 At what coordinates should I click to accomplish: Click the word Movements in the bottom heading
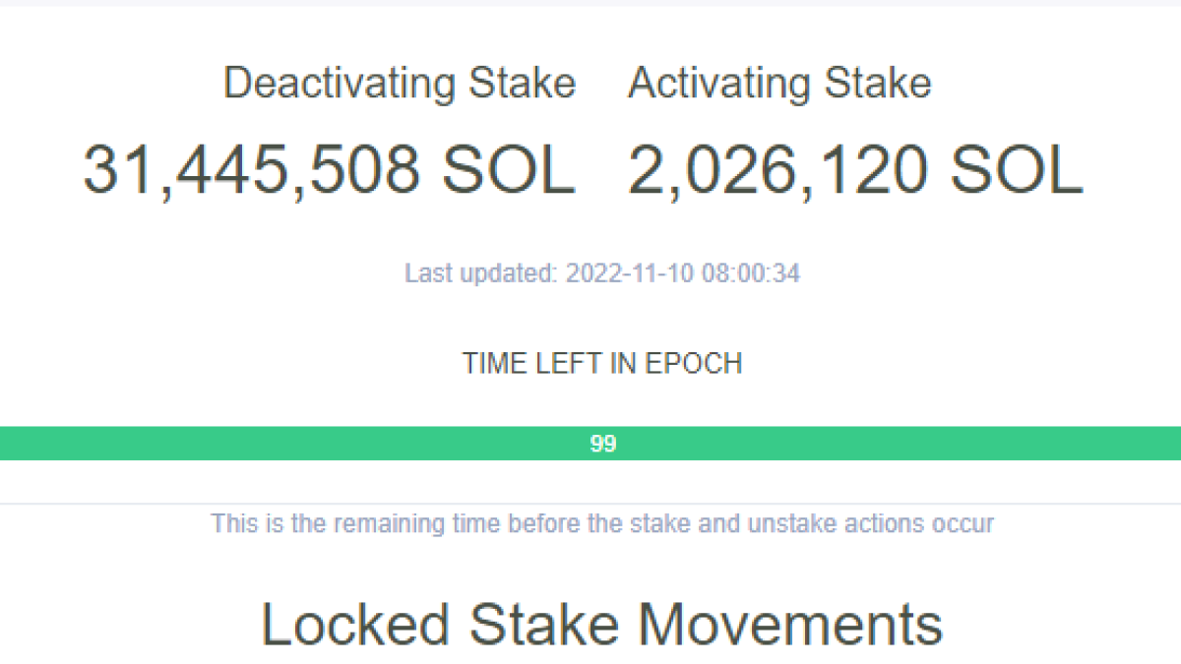tap(789, 624)
